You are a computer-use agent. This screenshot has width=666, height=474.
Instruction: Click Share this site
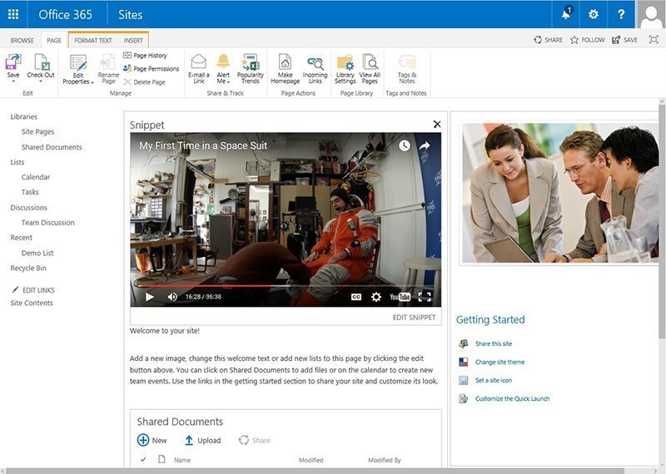(494, 343)
